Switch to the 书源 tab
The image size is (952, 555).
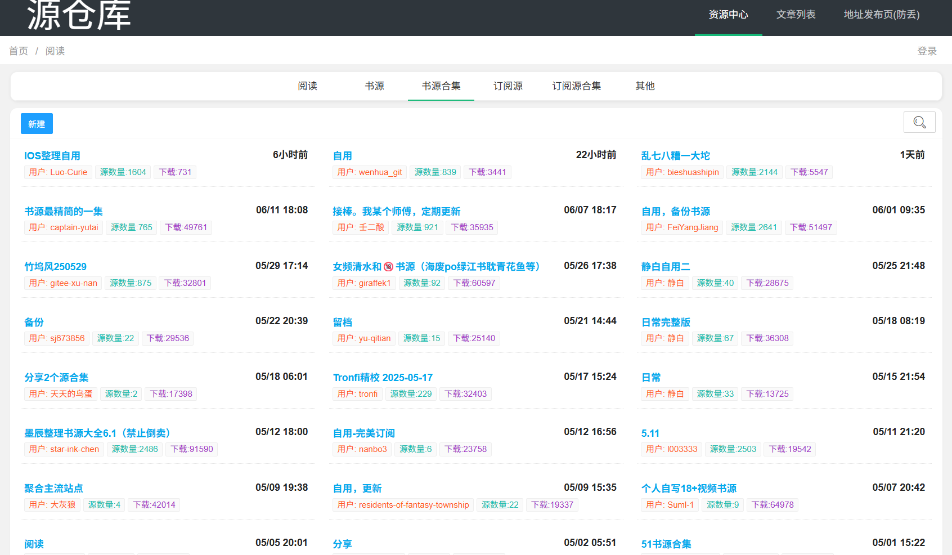pyautogui.click(x=374, y=86)
